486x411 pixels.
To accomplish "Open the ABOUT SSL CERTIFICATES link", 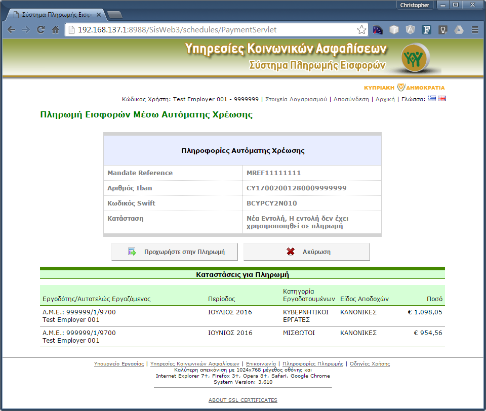I will [x=242, y=400].
